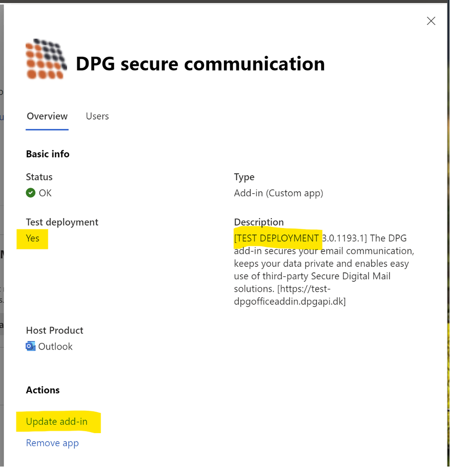This screenshot has width=450, height=467.
Task: Click the Actions section heading
Action: [x=43, y=390]
